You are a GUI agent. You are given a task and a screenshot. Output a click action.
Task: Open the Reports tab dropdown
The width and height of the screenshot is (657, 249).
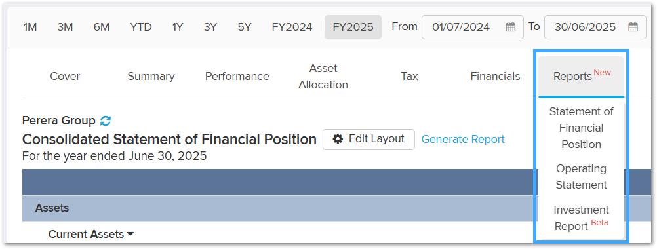click(x=581, y=77)
